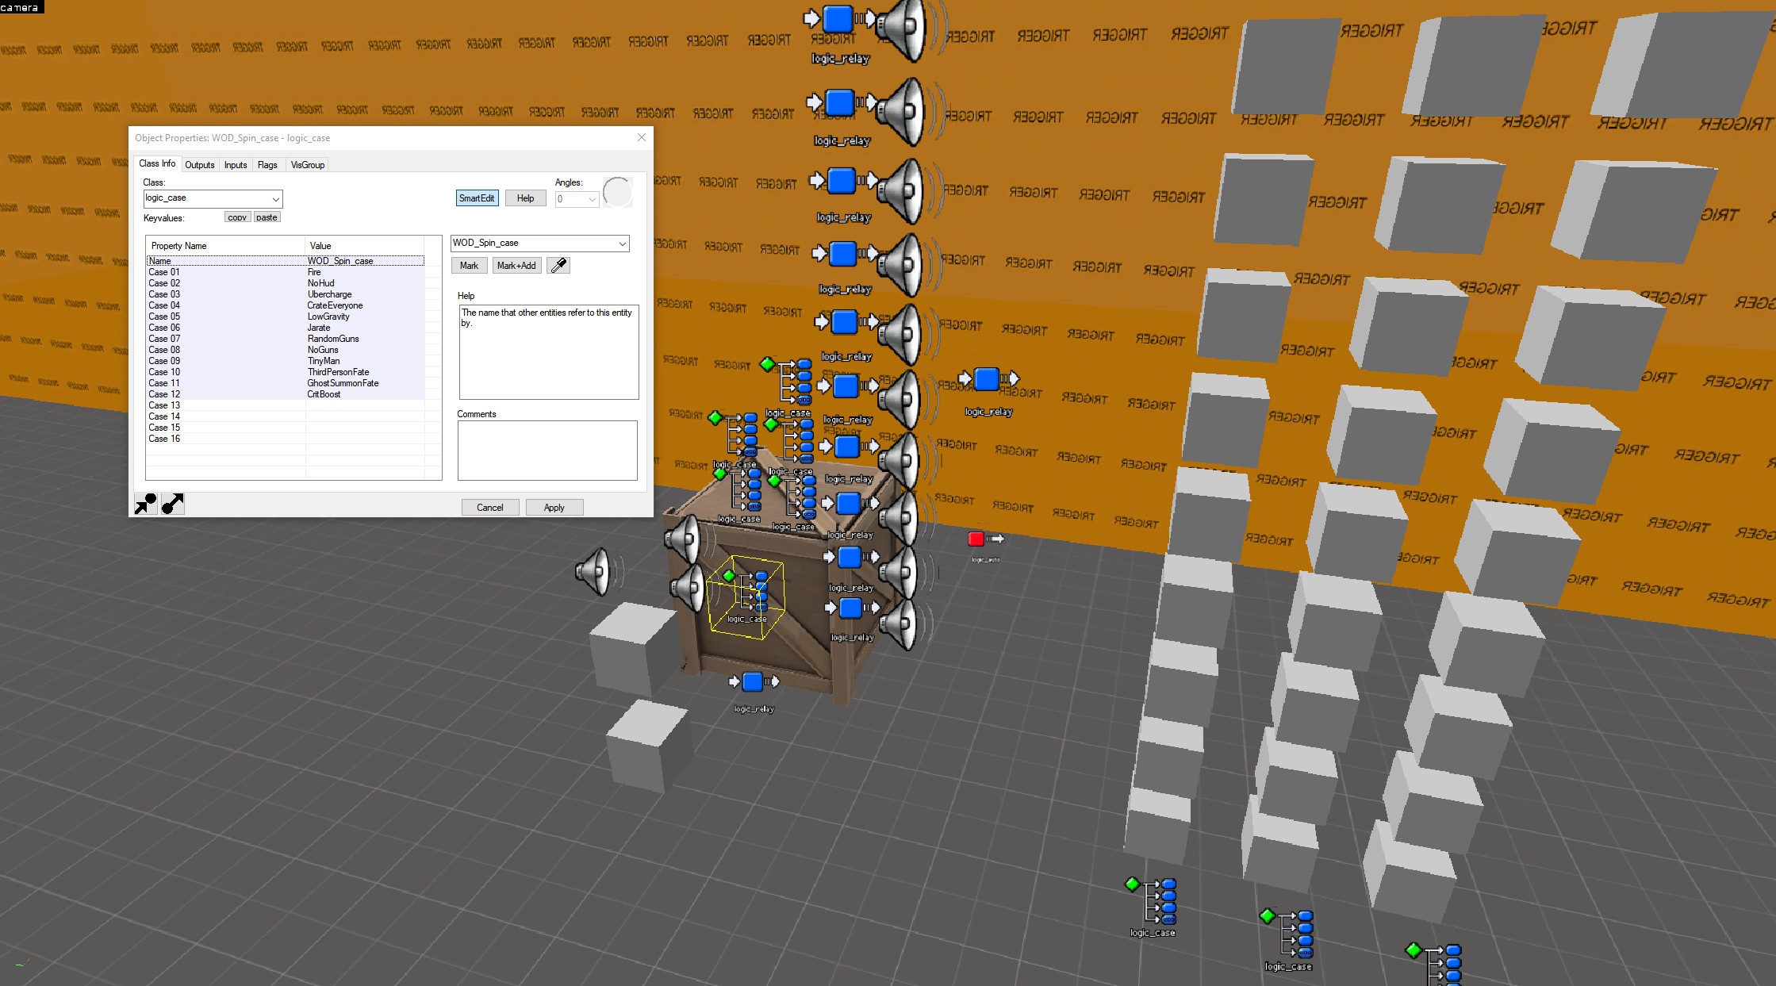Toggle the SmartEdit button
The image size is (1776, 986).
pos(477,198)
